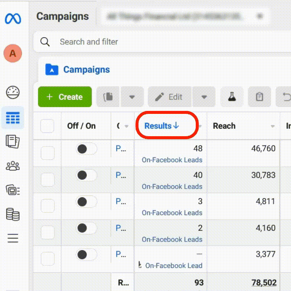The image size is (291, 291).
Task: Open the campaign link in the 48-results row
Action: tap(121, 148)
